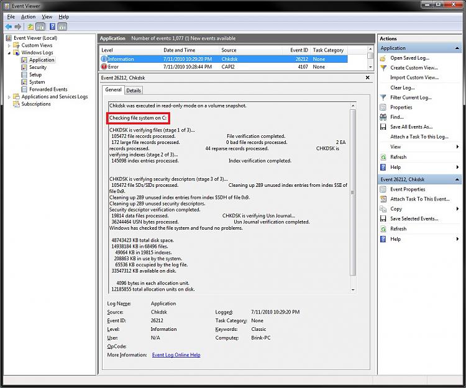
Task: Open the Event Log Online Help link
Action: (x=176, y=354)
